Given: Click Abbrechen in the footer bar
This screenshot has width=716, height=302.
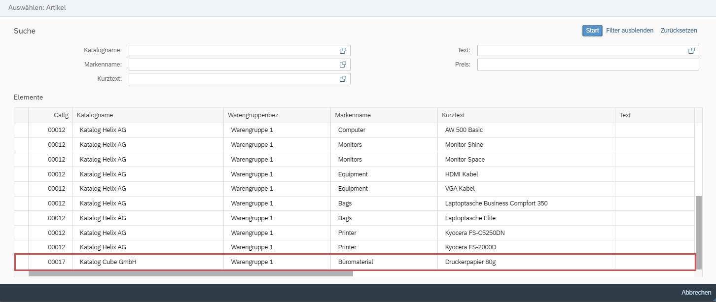Looking at the screenshot, I should 696,293.
